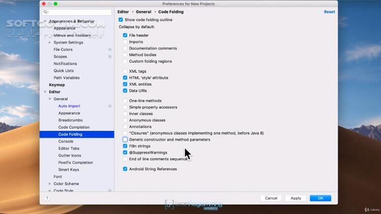This screenshot has width=381, height=214.
Task: Uncheck Android String References option
Action: 125,169
